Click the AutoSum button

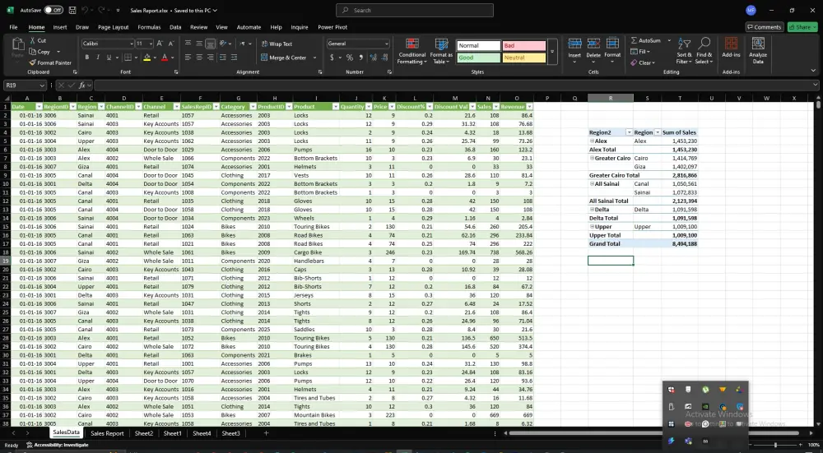645,40
